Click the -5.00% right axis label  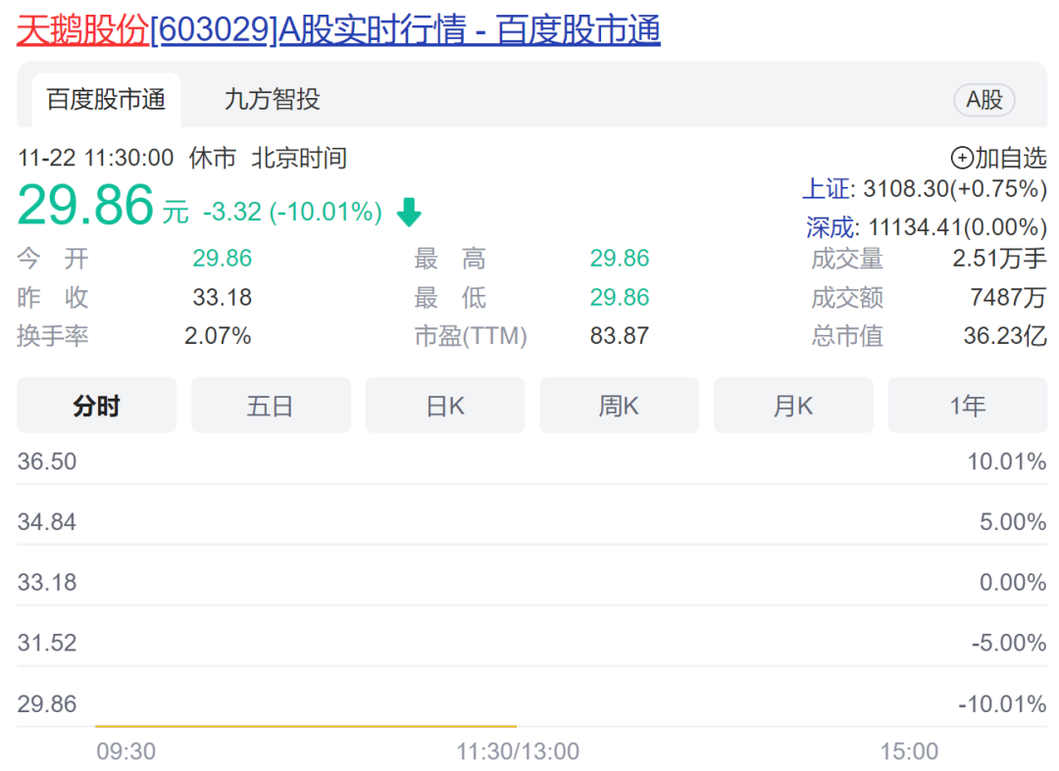click(1009, 643)
